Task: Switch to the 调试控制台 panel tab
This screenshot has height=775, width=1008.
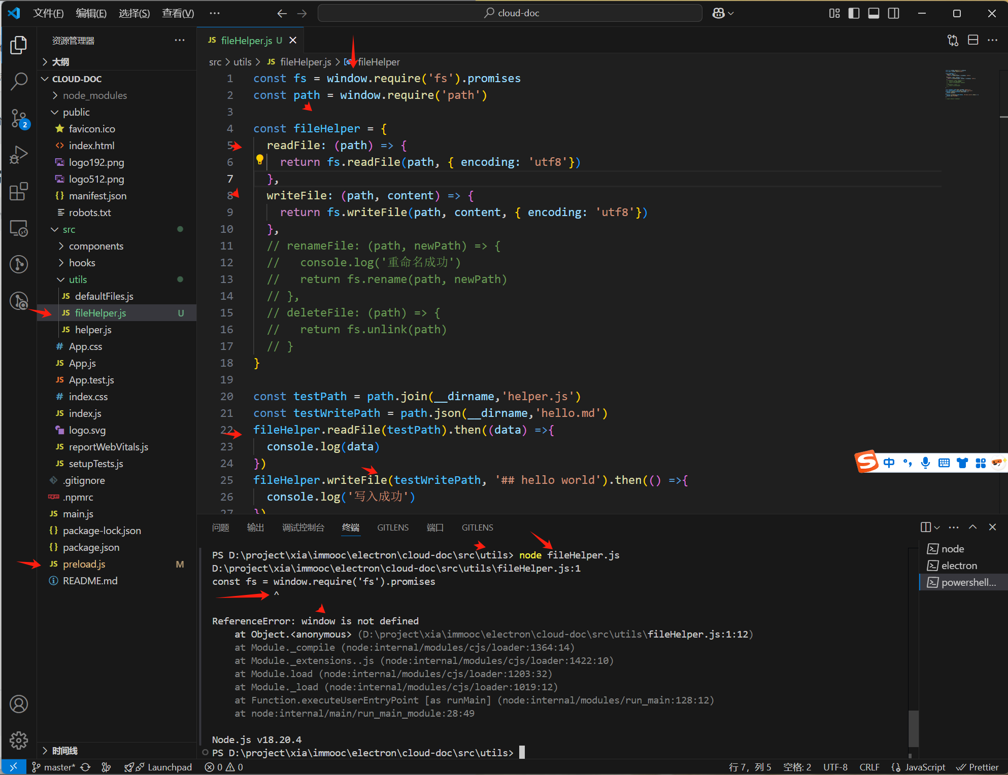Action: [x=303, y=527]
